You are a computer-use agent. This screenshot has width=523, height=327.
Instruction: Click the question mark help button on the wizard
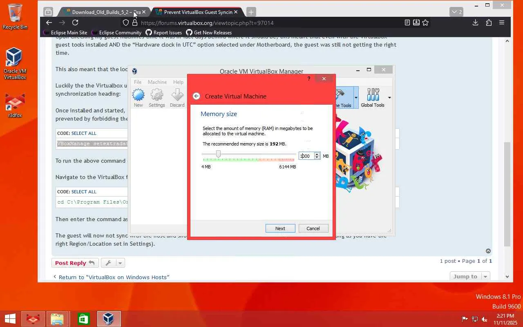tap(308, 78)
